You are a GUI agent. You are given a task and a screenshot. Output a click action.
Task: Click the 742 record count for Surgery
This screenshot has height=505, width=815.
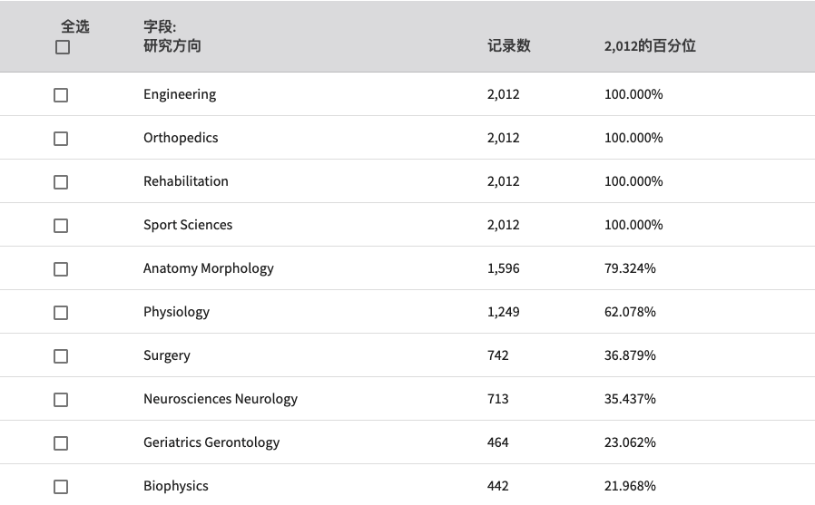coord(498,355)
